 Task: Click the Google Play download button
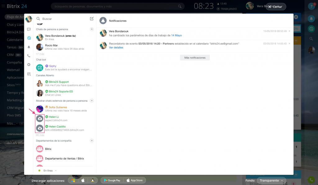112,180
